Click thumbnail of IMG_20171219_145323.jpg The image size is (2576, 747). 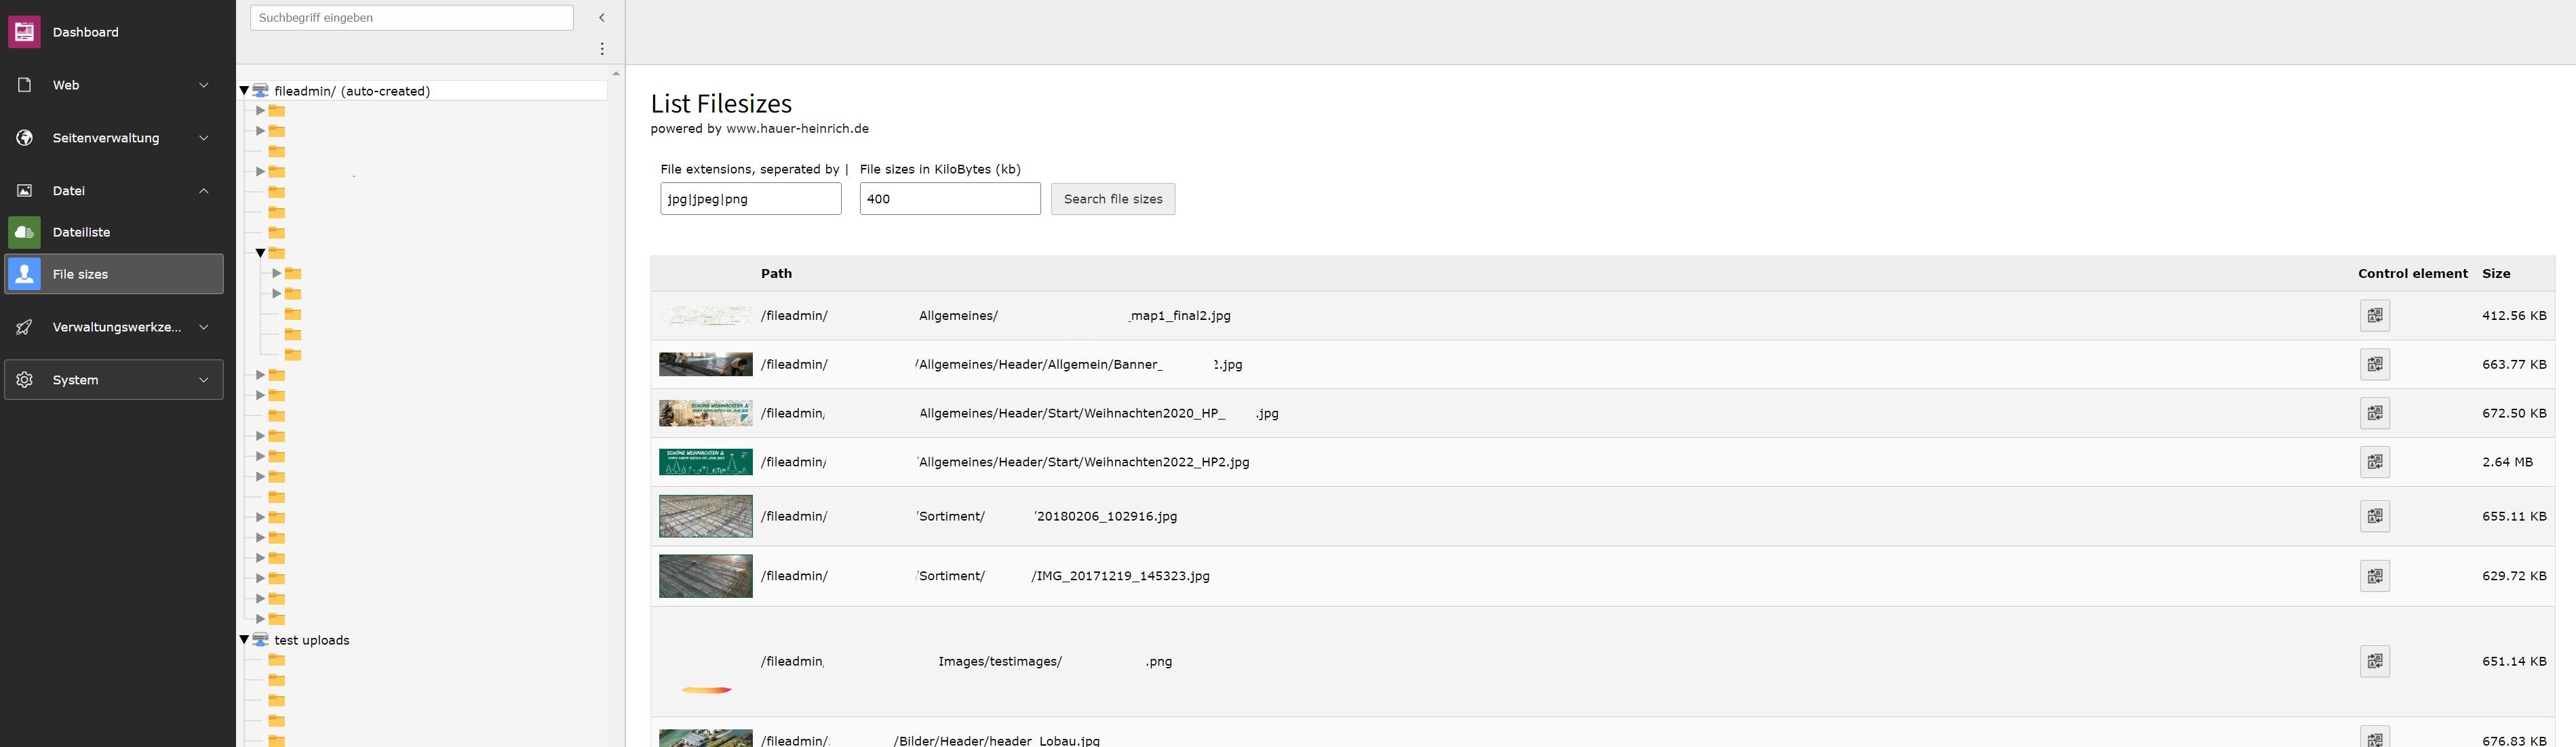tap(705, 576)
